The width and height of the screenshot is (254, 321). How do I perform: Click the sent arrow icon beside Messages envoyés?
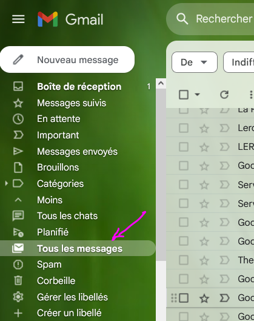(18, 151)
